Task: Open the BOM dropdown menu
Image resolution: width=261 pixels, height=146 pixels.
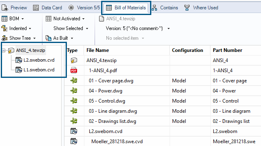Action: point(13,19)
